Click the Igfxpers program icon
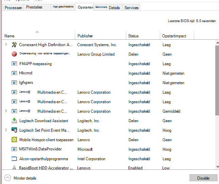 click(14, 82)
